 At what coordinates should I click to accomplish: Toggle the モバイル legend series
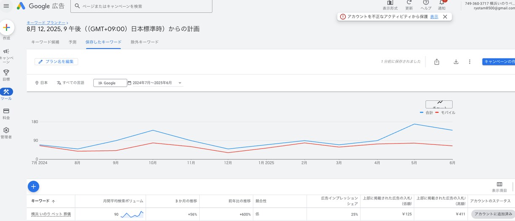pyautogui.click(x=445, y=113)
